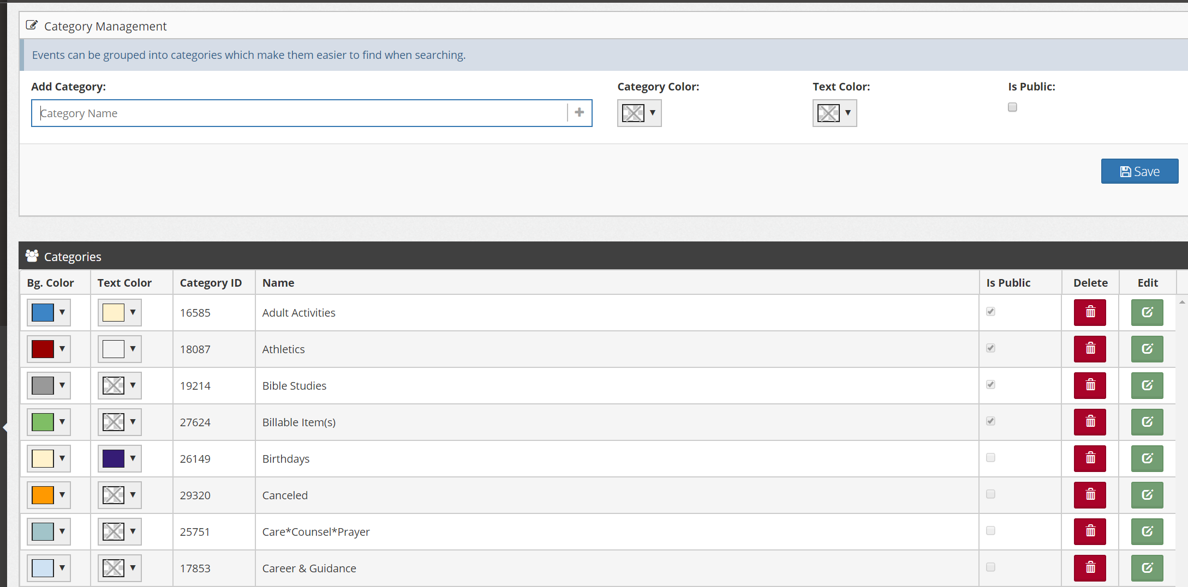Image resolution: width=1188 pixels, height=587 pixels.
Task: Click category ID 19214
Action: (x=195, y=386)
